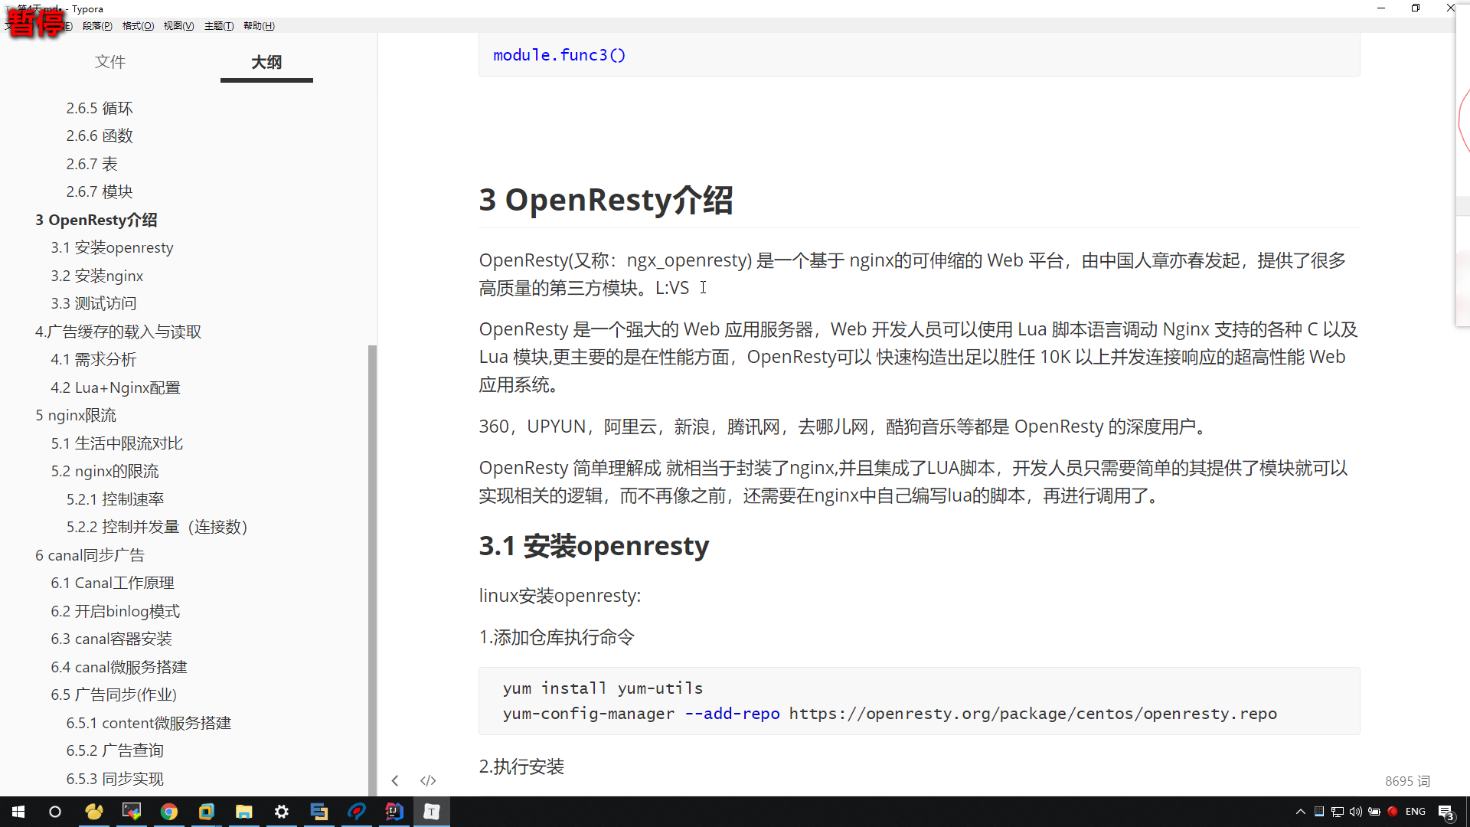Open the 帮助(H) menu
This screenshot has width=1470, height=827.
click(259, 26)
